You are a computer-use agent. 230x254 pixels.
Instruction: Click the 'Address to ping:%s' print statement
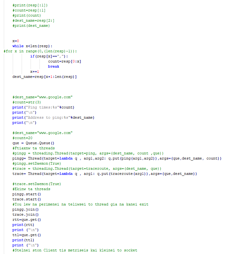54,117
